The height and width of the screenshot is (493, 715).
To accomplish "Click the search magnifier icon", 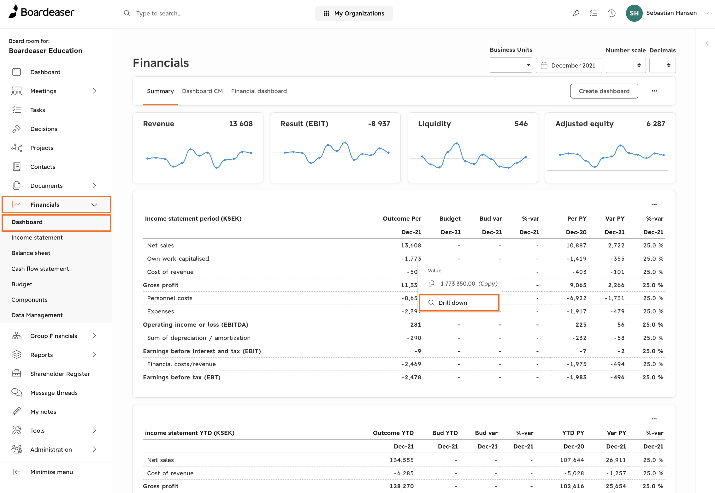I will point(127,13).
